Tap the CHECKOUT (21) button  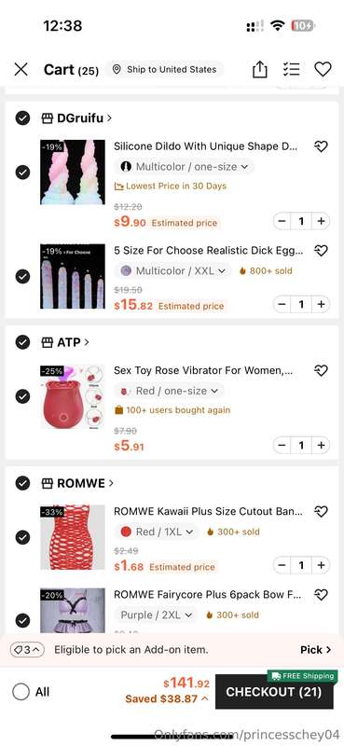[273, 692]
